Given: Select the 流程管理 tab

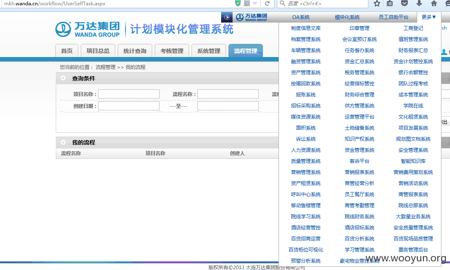Looking at the screenshot, I should pyautogui.click(x=246, y=51).
